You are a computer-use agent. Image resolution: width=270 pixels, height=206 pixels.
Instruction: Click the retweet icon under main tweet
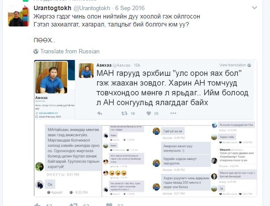click(73, 204)
